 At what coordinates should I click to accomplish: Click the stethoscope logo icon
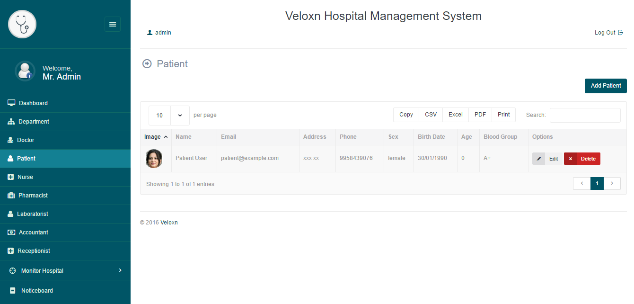(x=22, y=24)
